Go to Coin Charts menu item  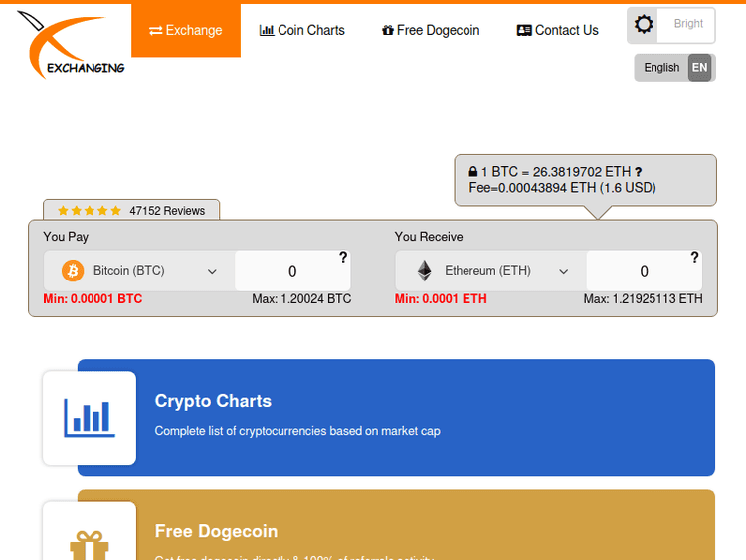(302, 31)
